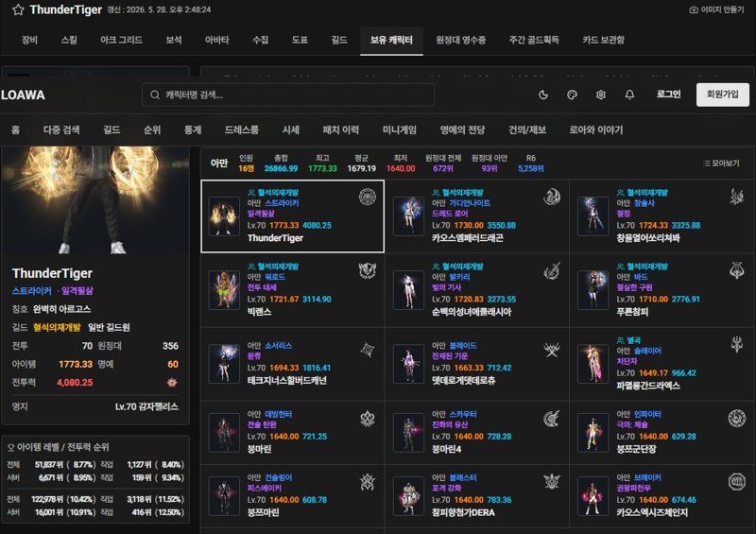Open the 주간 골드획득 tab

coord(534,40)
